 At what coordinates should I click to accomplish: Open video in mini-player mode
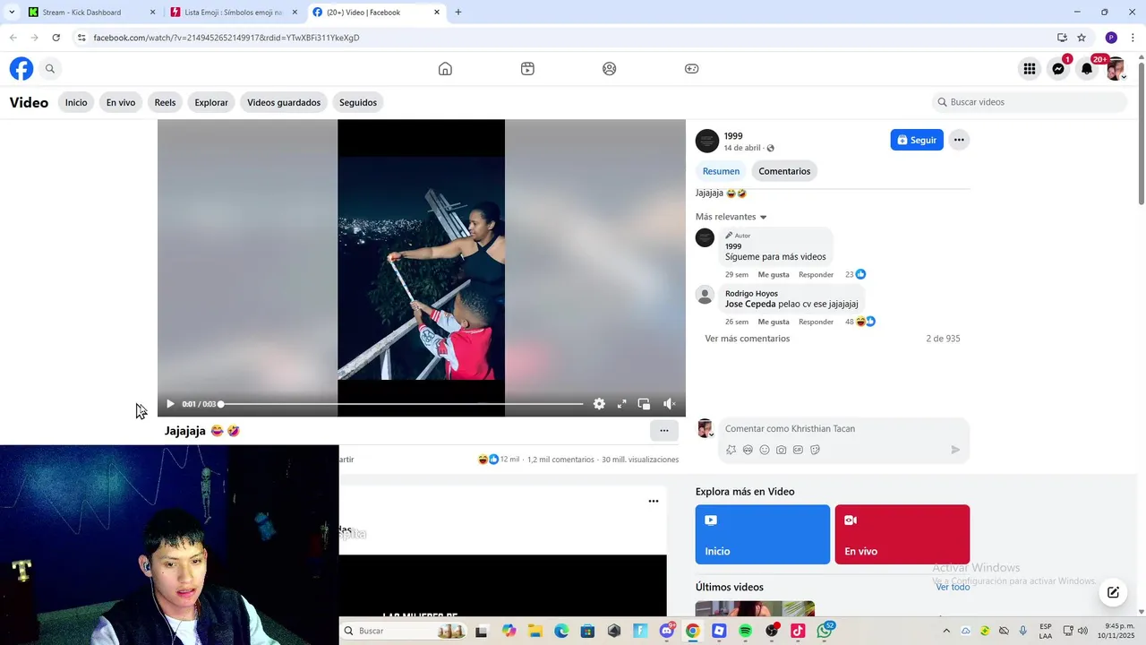pos(644,404)
